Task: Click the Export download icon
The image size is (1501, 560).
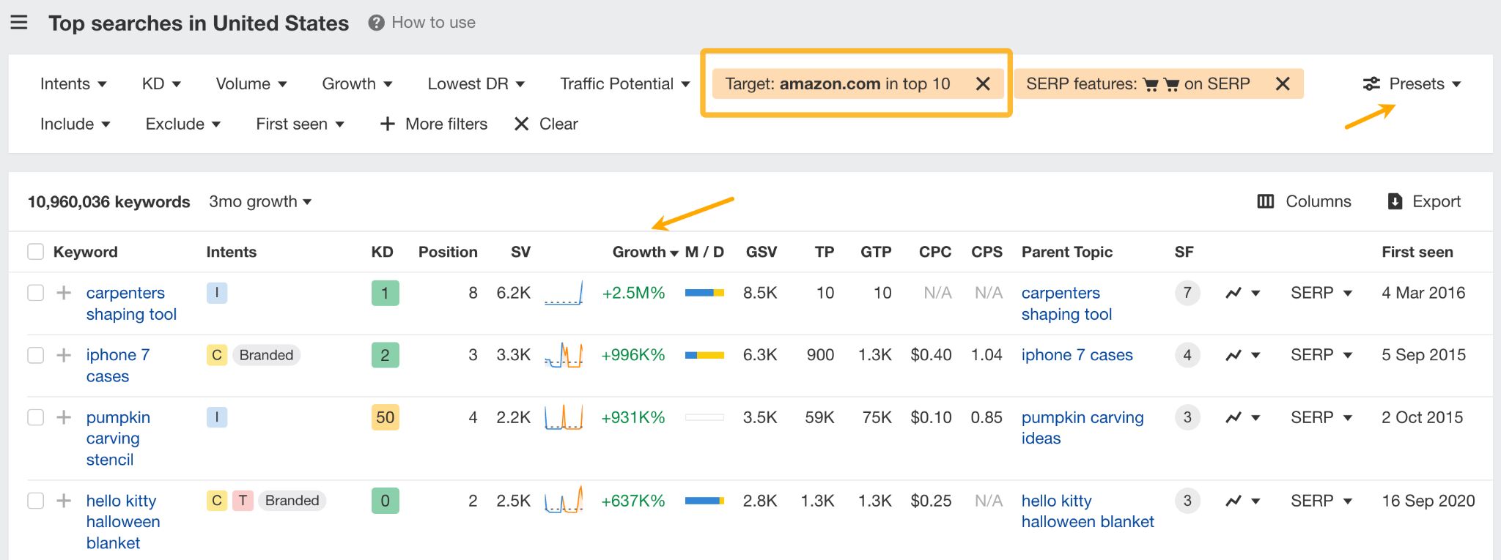Action: point(1395,201)
